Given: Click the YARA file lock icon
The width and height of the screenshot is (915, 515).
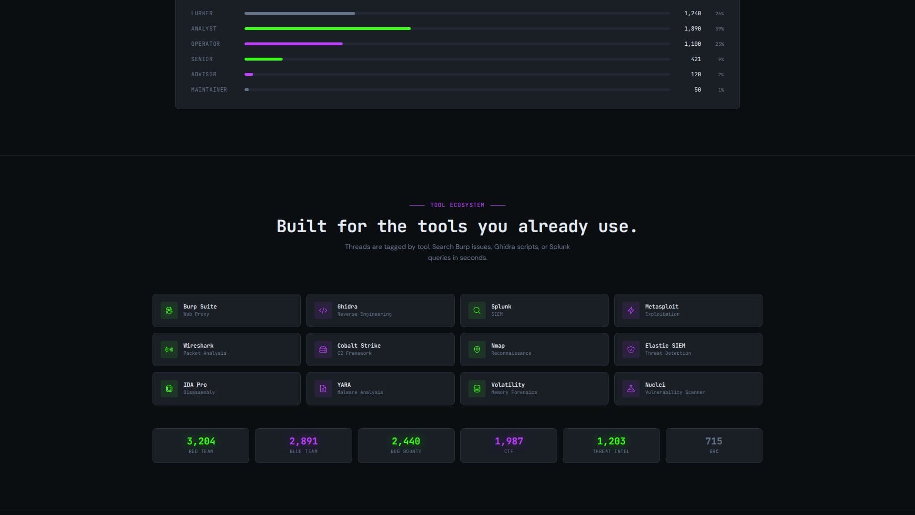Looking at the screenshot, I should pyautogui.click(x=323, y=389).
